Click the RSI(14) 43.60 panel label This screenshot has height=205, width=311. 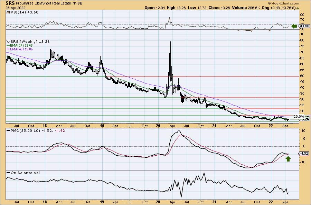[24, 12]
